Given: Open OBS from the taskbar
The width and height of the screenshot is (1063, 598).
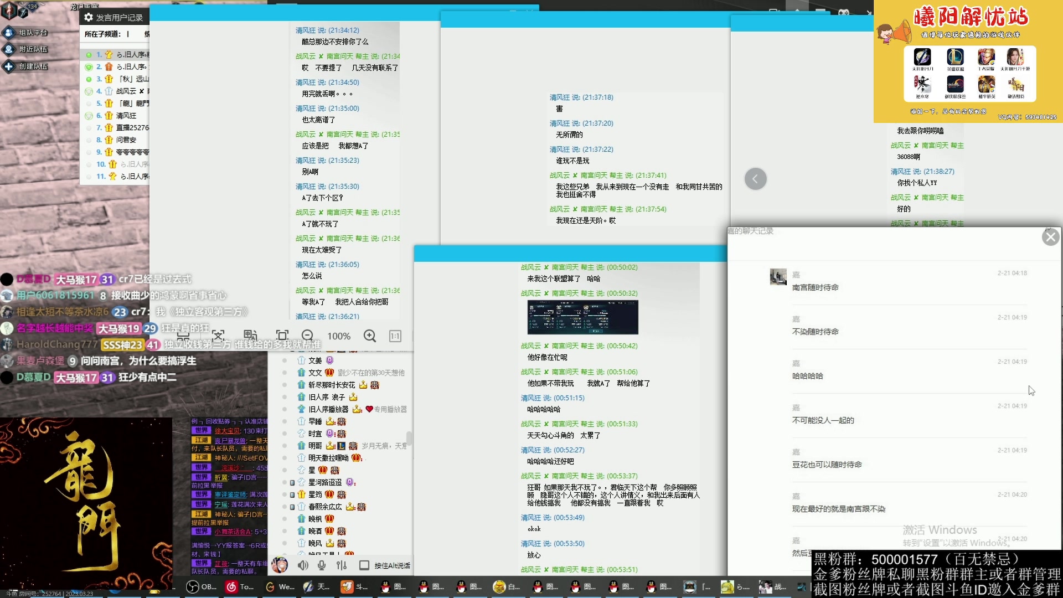Looking at the screenshot, I should 202,587.
